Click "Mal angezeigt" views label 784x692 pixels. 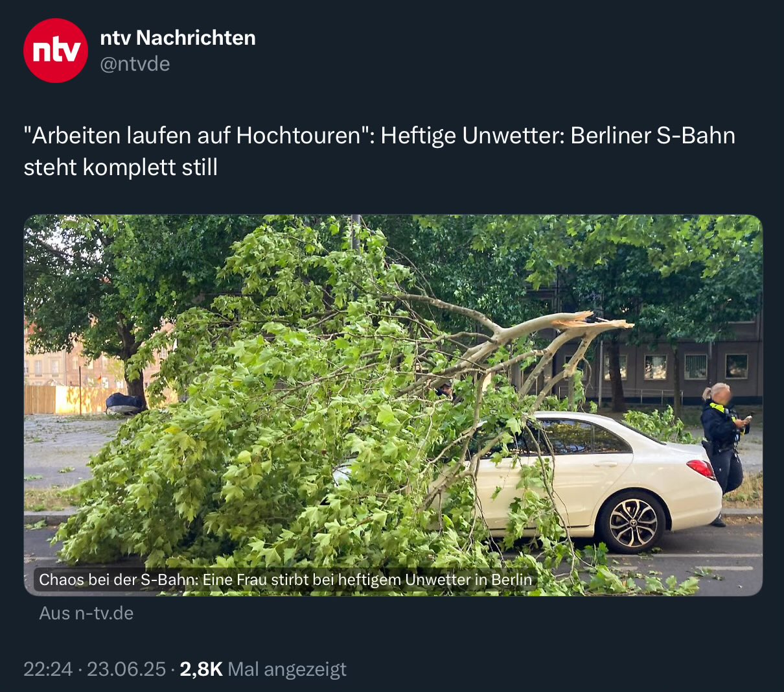point(288,669)
